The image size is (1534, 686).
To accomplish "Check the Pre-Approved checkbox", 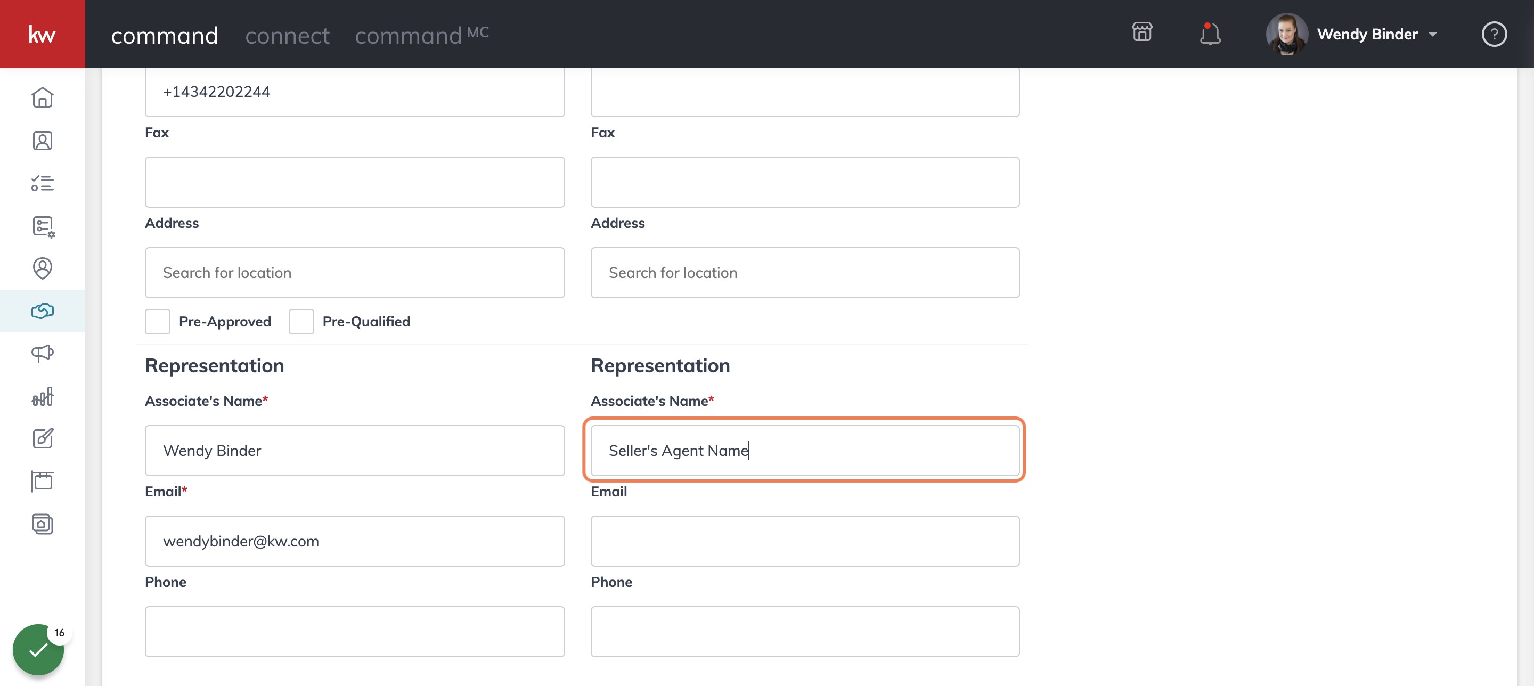I will (x=158, y=322).
